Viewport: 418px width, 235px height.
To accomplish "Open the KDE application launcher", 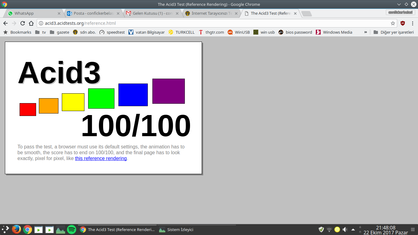I will tap(5, 229).
